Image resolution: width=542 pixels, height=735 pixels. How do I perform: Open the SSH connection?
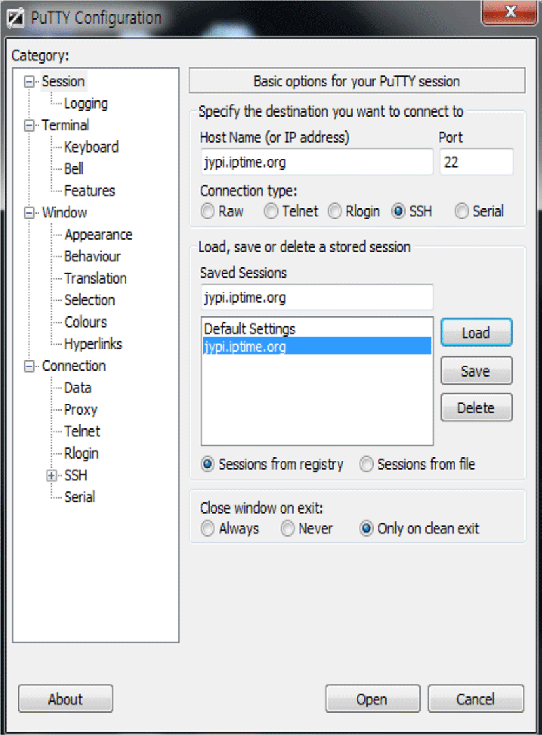pyautogui.click(x=373, y=700)
